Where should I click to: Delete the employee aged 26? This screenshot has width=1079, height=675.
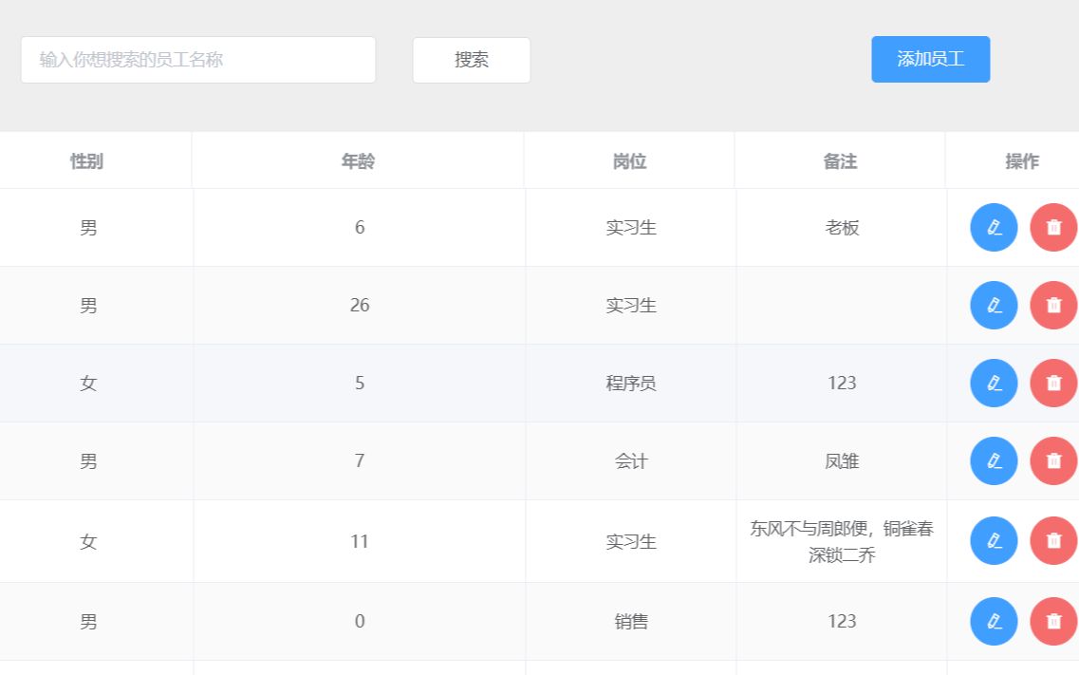click(1053, 305)
